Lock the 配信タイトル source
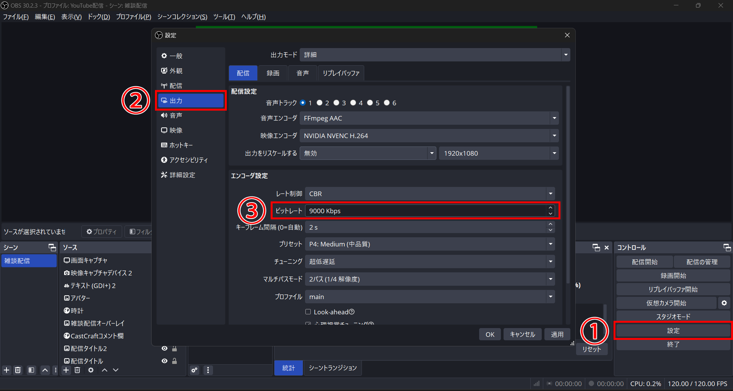Image resolution: width=733 pixels, height=391 pixels. tap(174, 361)
